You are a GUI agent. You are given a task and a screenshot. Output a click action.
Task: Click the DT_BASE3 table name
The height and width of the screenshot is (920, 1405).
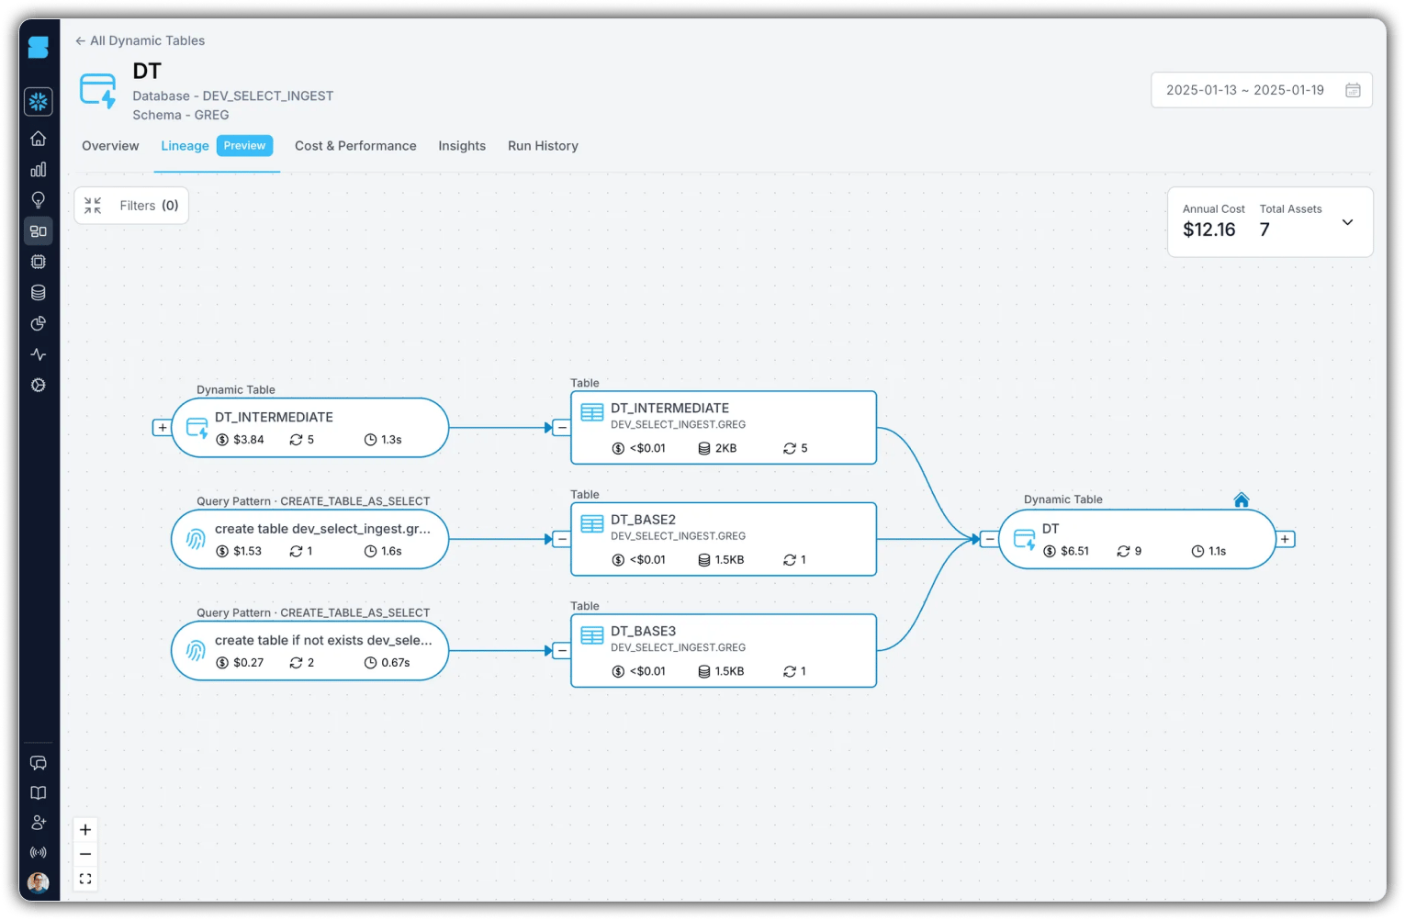(643, 632)
